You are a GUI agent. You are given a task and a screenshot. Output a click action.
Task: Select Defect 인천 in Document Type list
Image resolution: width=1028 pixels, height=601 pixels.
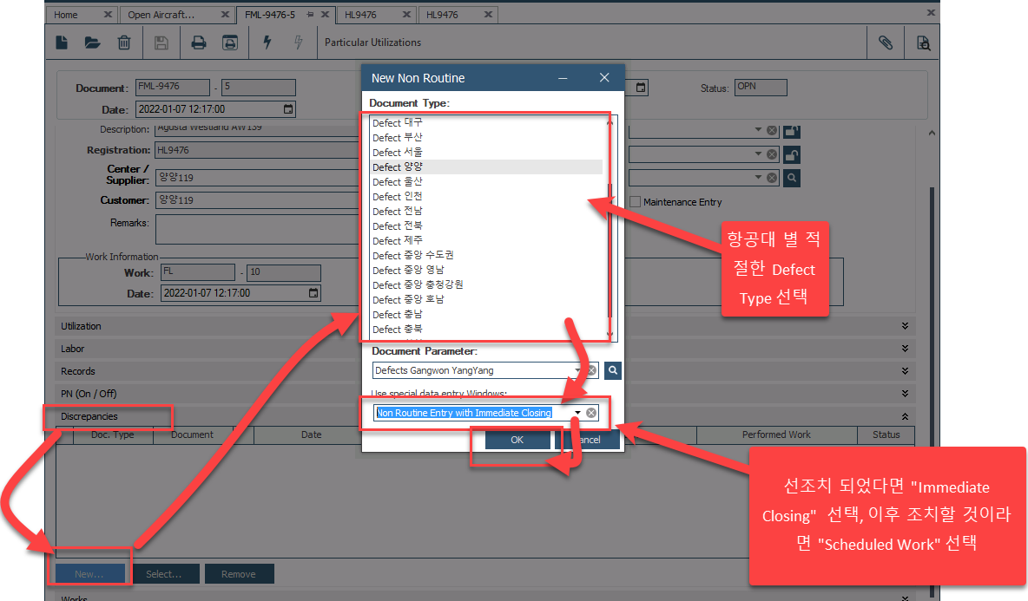pos(398,196)
